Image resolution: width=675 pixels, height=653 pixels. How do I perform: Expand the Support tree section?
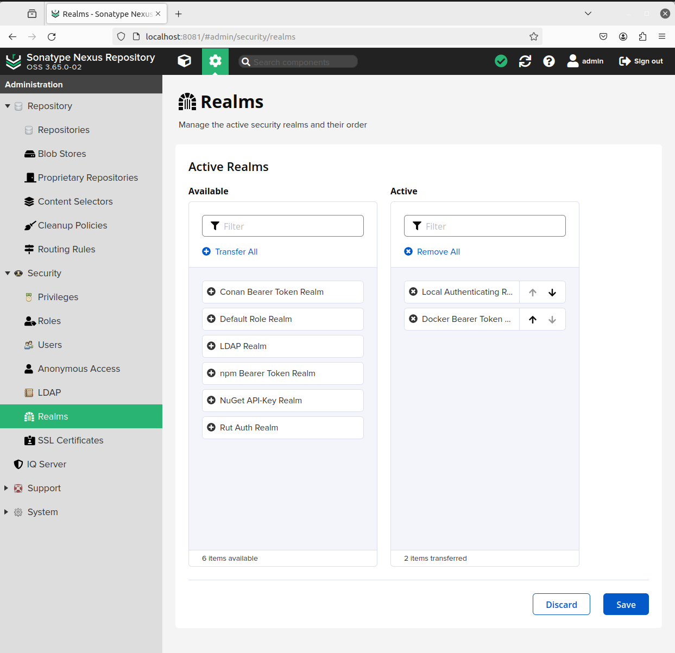(x=7, y=488)
